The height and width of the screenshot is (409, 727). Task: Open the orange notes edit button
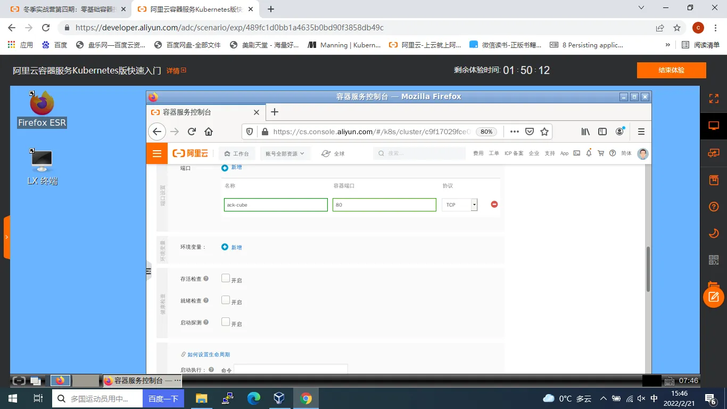coord(714,297)
